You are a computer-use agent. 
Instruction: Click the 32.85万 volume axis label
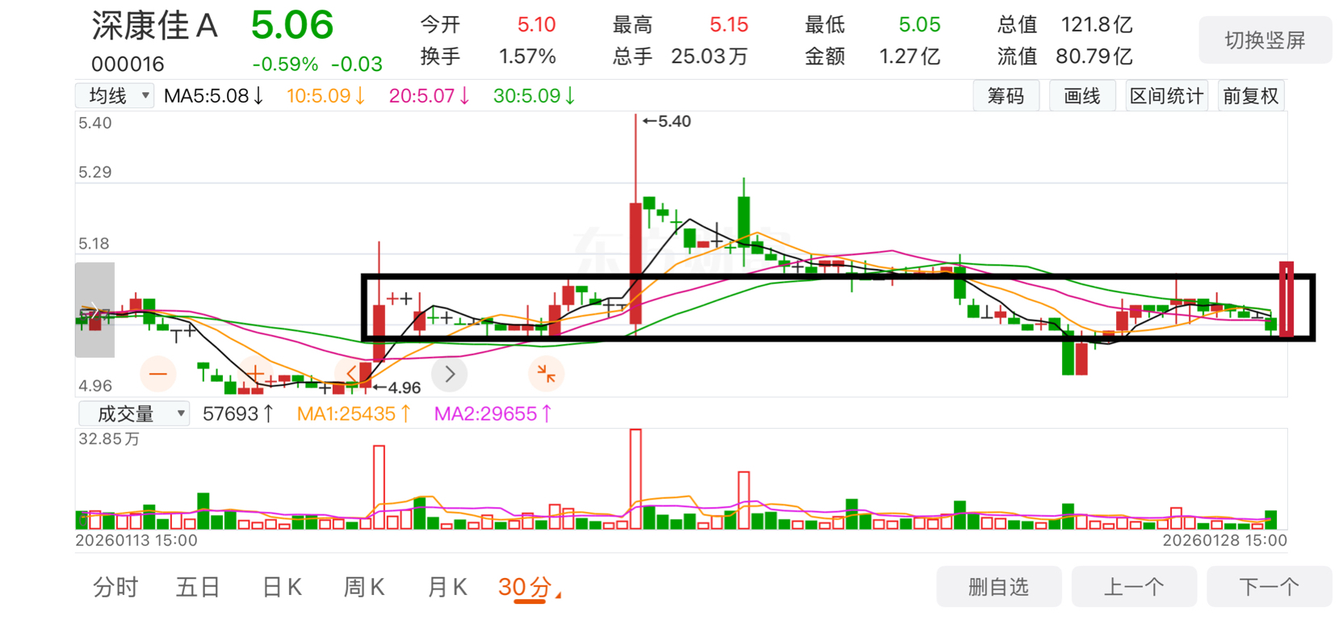click(109, 439)
